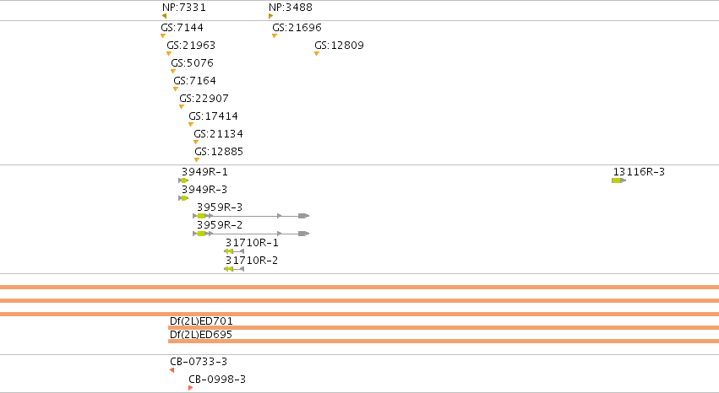Select the 3959R-3 label
The width and height of the screenshot is (719, 393).
(x=220, y=207)
